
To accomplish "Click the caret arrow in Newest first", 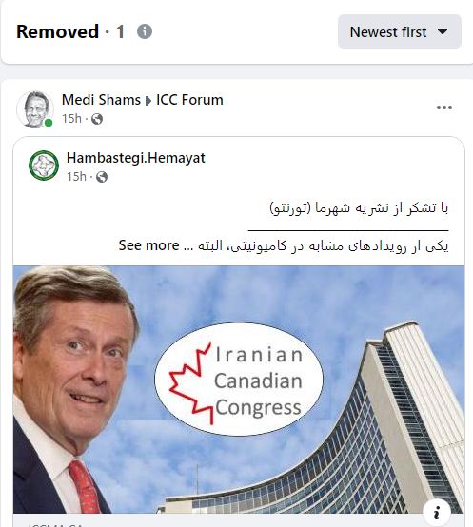I will 443,31.
